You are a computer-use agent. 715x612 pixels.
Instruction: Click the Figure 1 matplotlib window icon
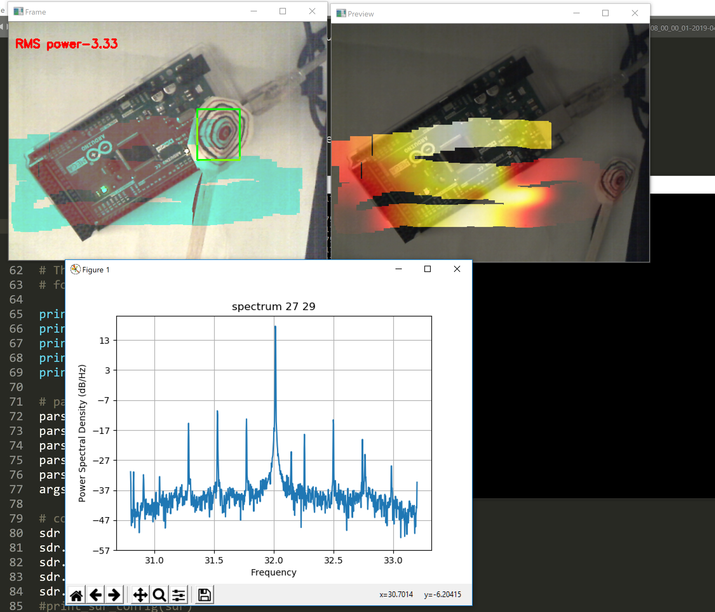click(75, 269)
